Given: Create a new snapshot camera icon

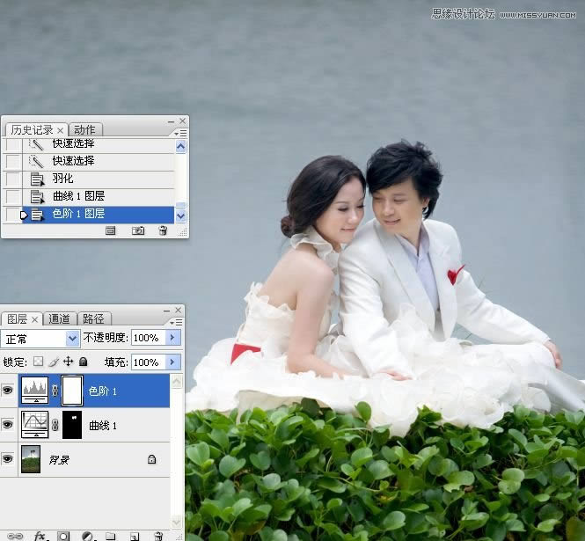Looking at the screenshot, I should point(138,230).
